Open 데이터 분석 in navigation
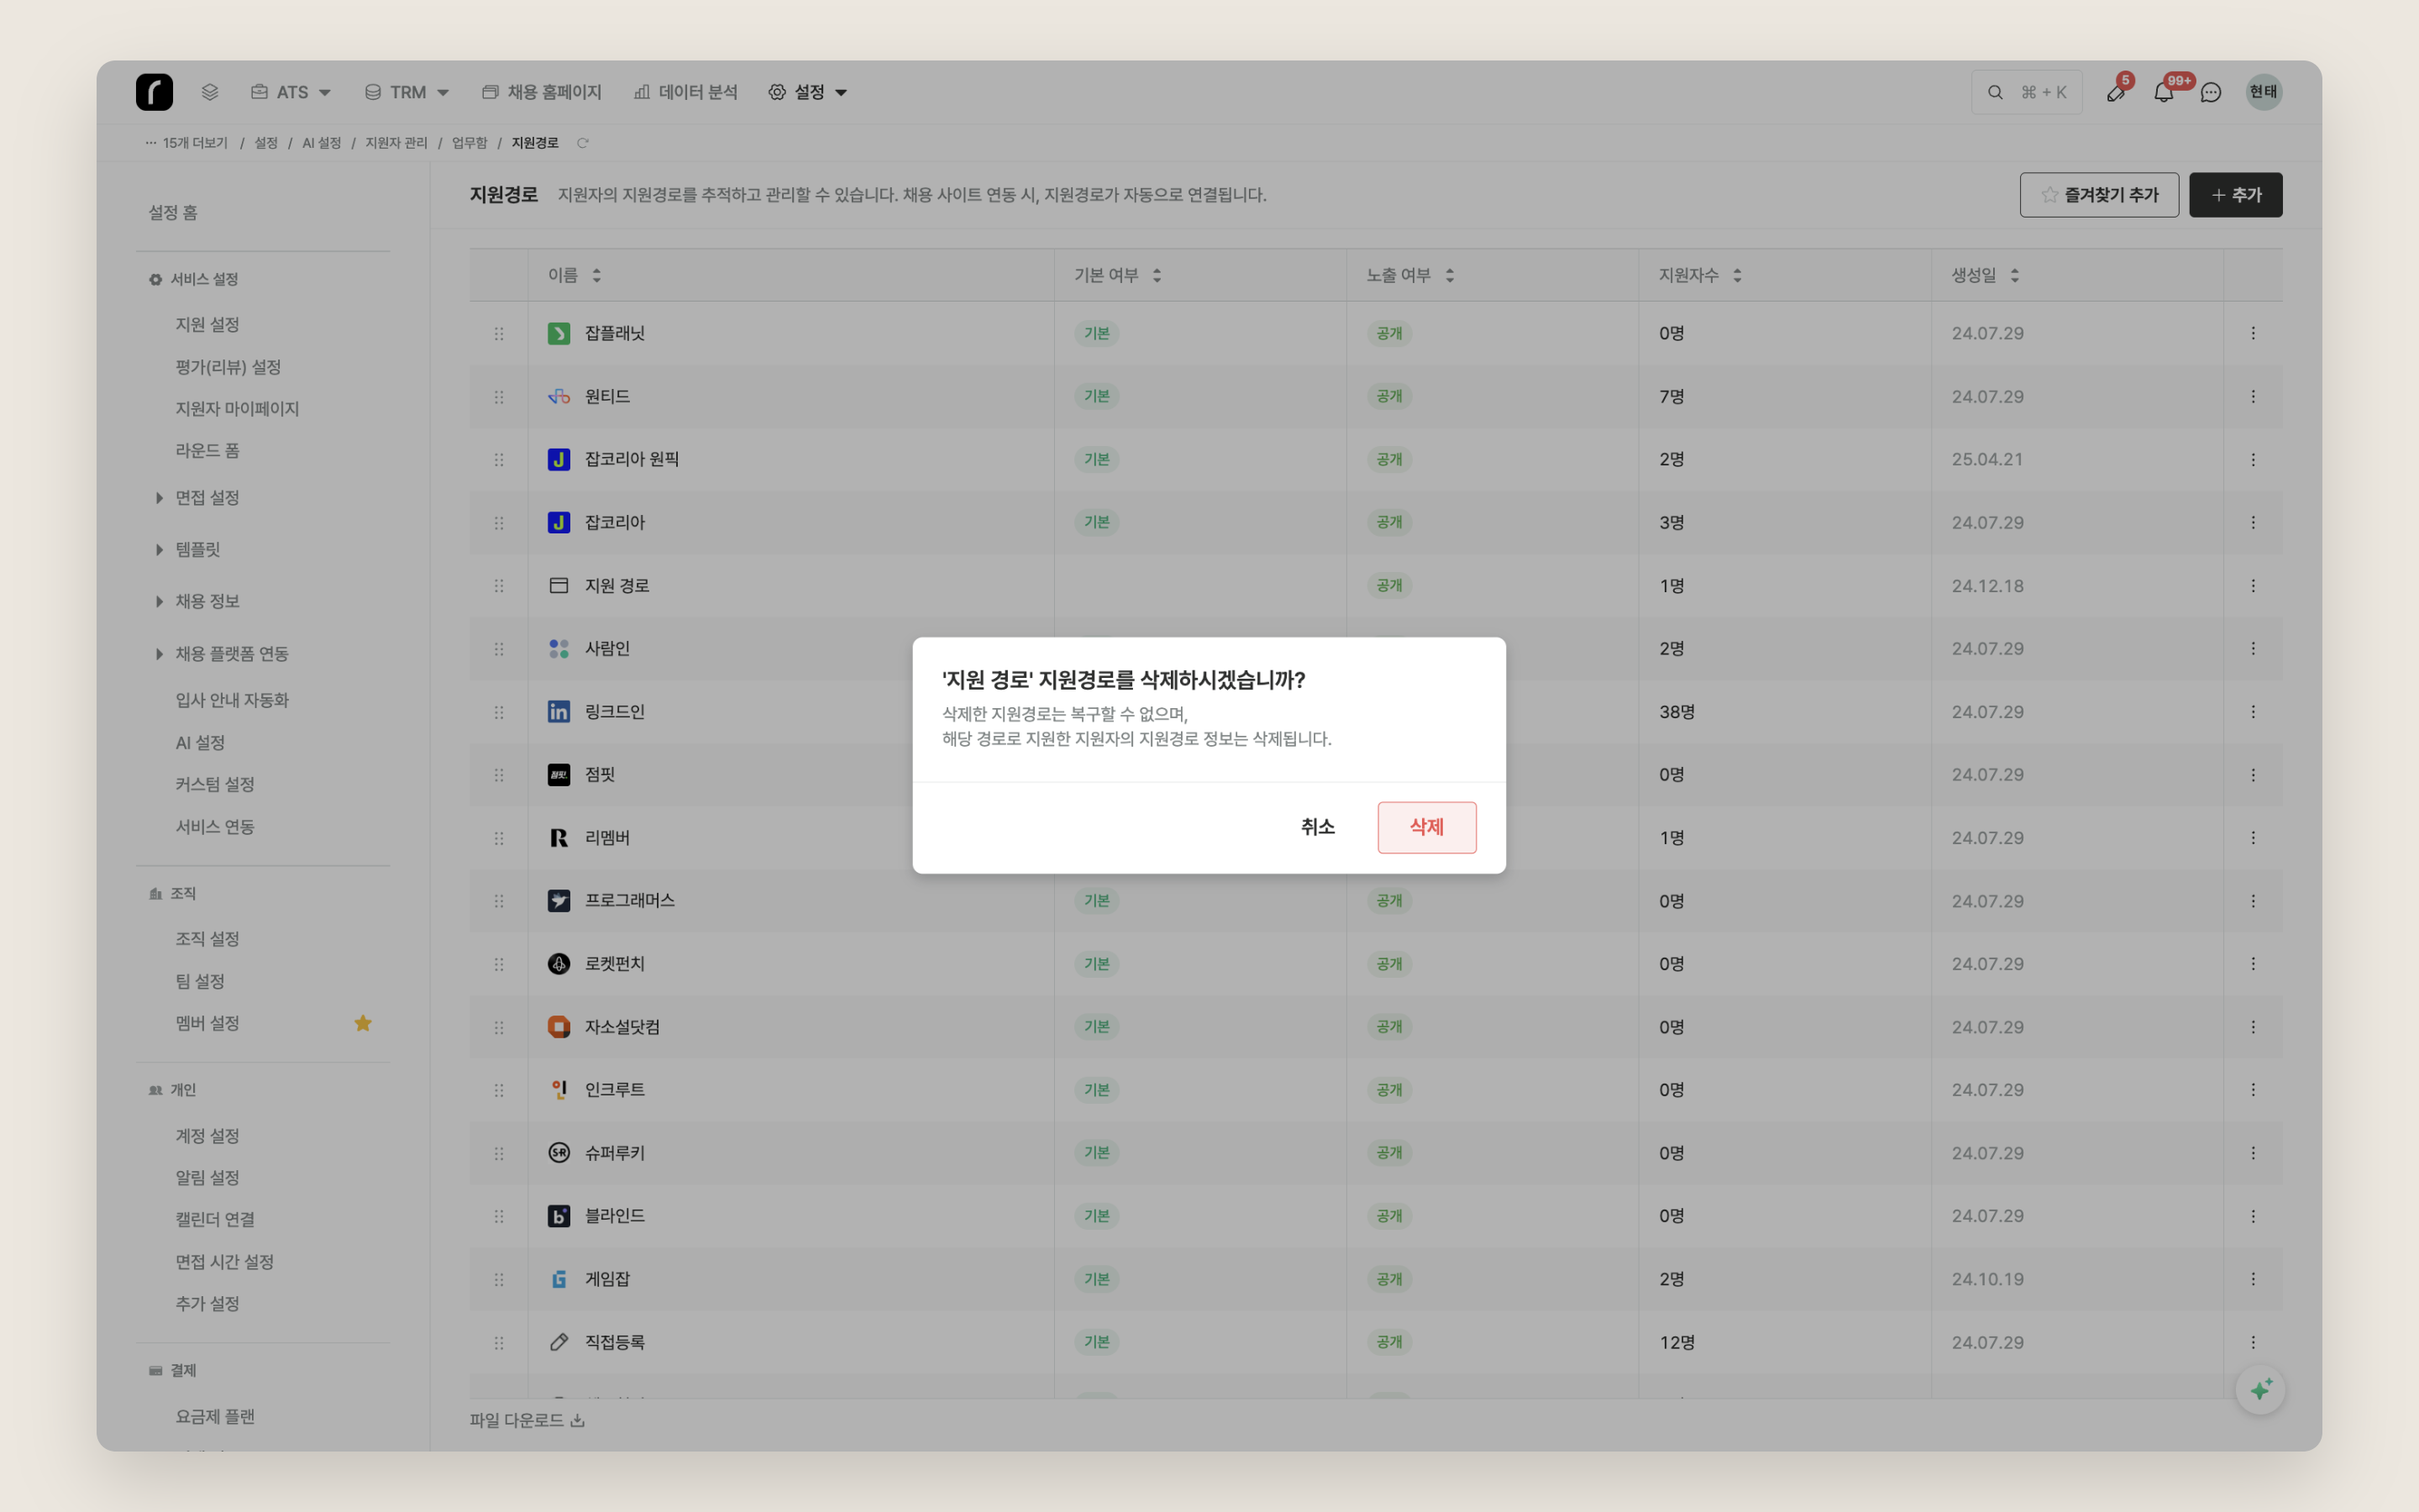Image resolution: width=2419 pixels, height=1512 pixels. tap(685, 92)
